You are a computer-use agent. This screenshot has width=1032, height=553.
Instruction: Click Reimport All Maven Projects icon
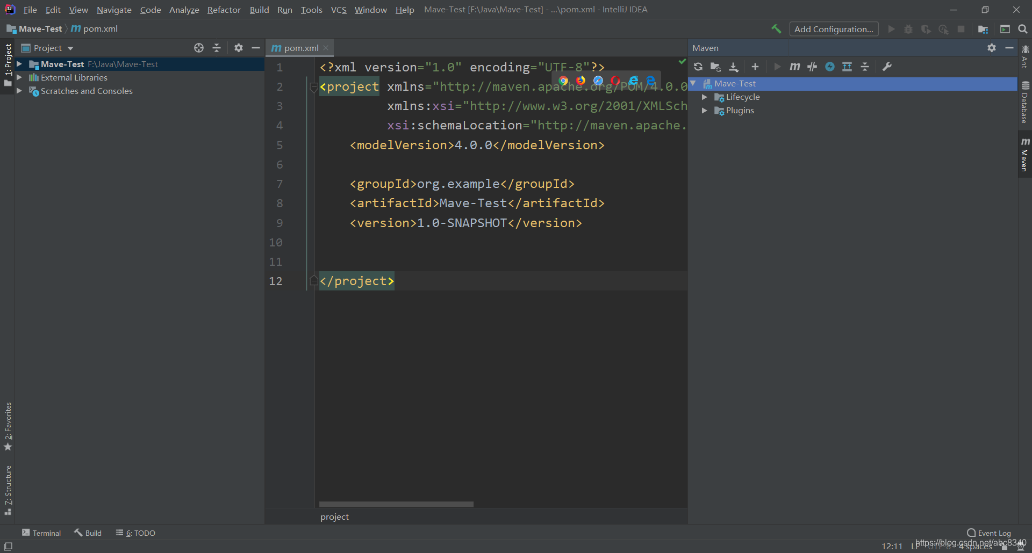[698, 67]
